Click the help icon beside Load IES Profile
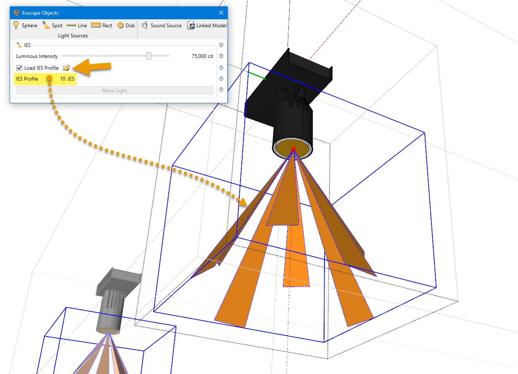 [221, 67]
